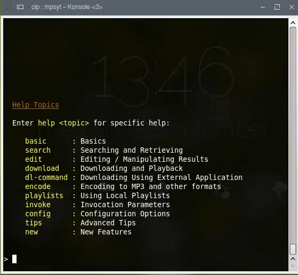The height and width of the screenshot is (275, 298).
Task: Click the Konsole window menu icon
Action: tap(7, 7)
